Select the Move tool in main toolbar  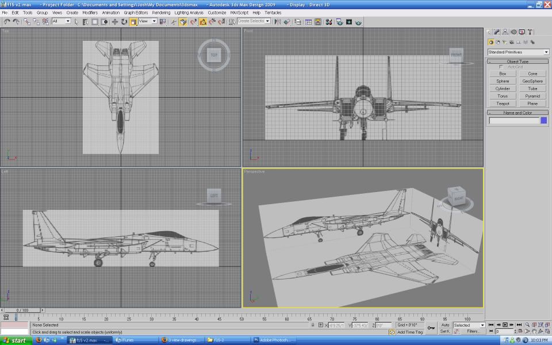coord(114,22)
